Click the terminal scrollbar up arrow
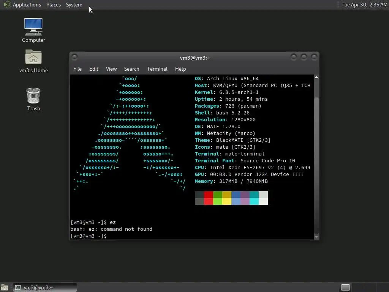Viewport: 389px width, 292px height. coord(316,78)
